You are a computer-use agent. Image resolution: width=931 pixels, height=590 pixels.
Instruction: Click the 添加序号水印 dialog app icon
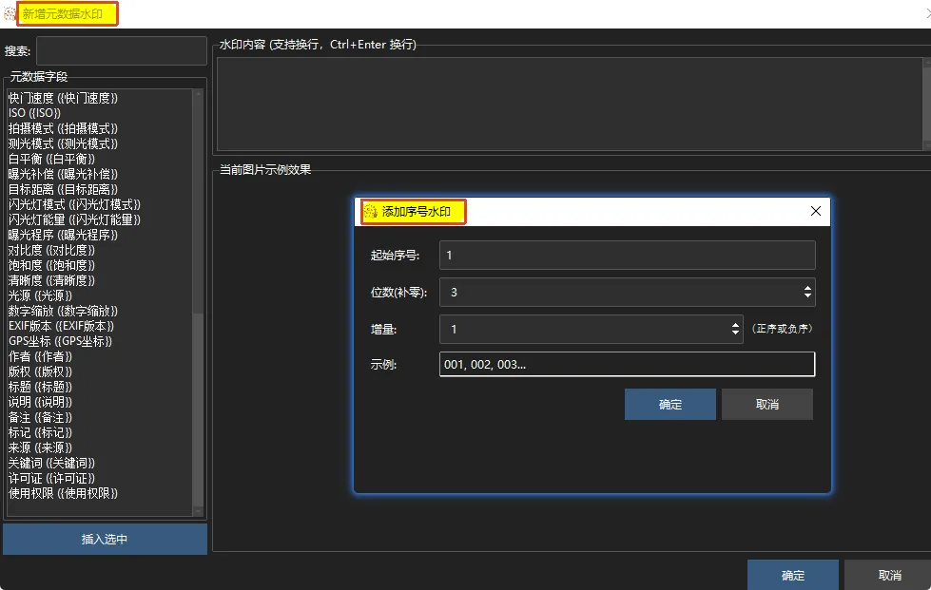point(371,211)
